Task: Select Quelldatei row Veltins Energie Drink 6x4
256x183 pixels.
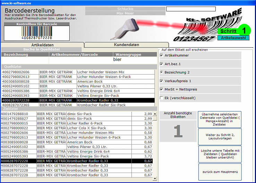Action: click(78, 91)
